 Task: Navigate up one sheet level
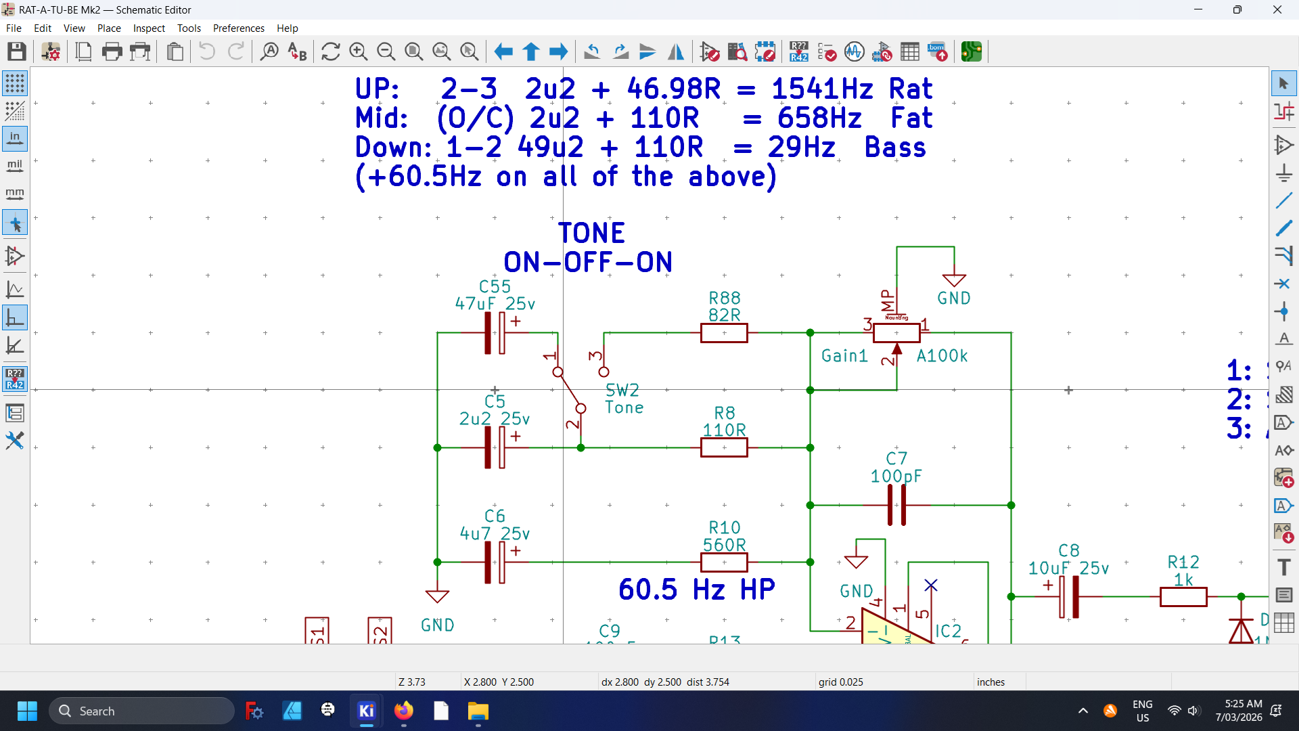(531, 51)
